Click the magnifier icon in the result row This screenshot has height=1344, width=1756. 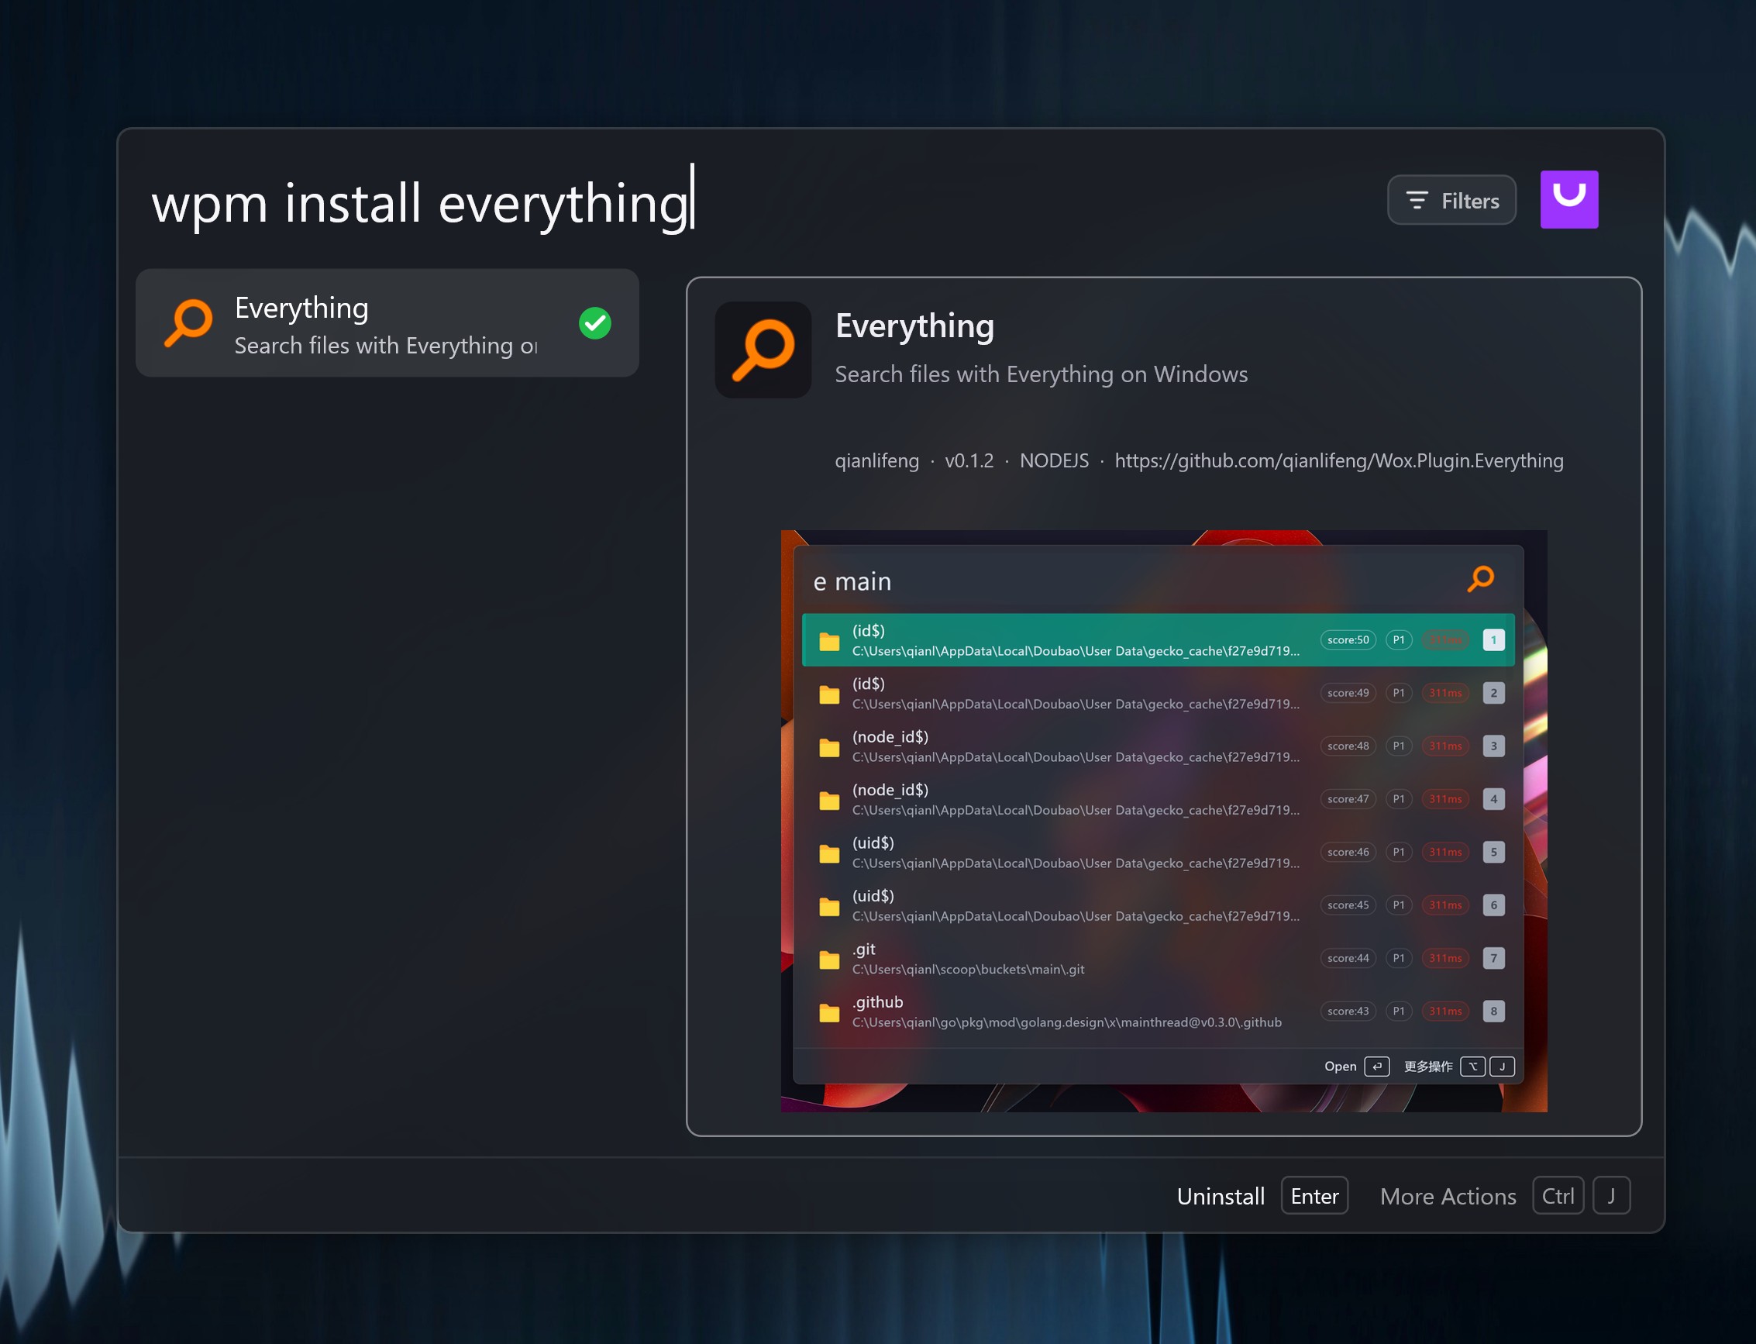click(x=189, y=323)
